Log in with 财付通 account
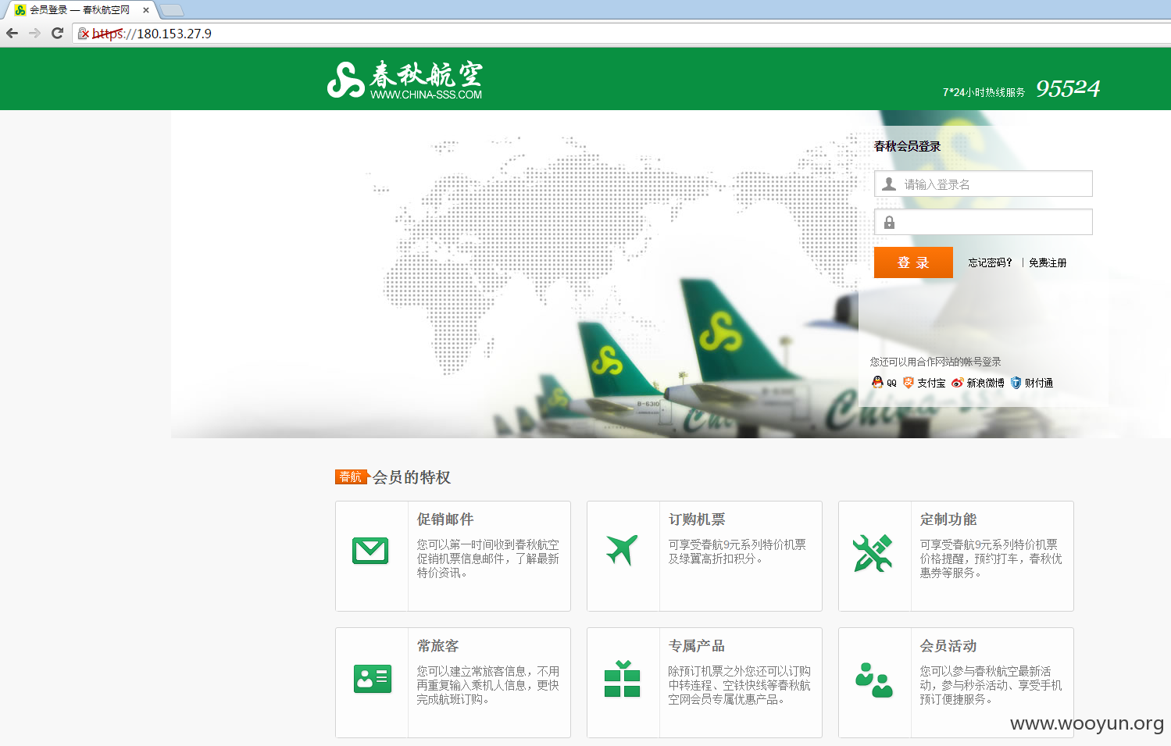 1032,383
